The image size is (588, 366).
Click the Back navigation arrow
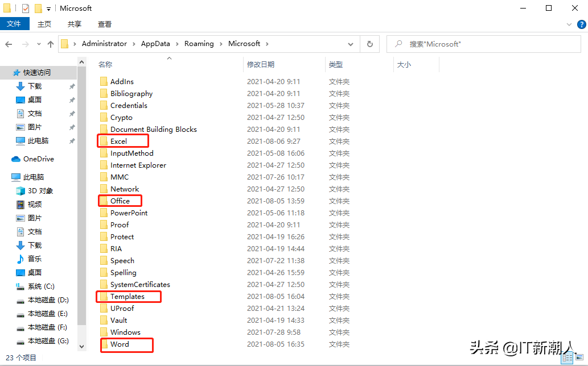click(9, 44)
